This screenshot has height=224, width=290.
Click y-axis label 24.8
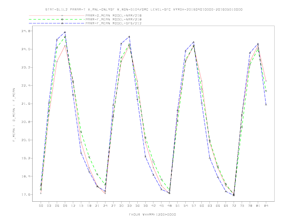pyautogui.click(x=26, y=31)
